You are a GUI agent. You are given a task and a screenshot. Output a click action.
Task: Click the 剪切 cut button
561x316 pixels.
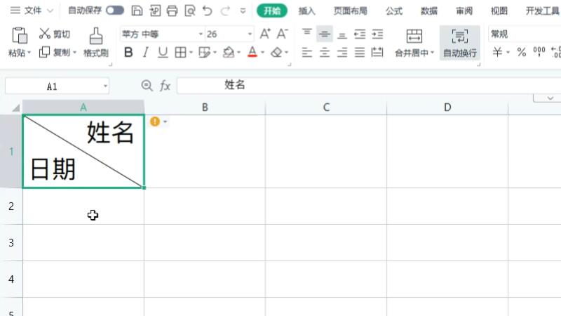[55, 34]
